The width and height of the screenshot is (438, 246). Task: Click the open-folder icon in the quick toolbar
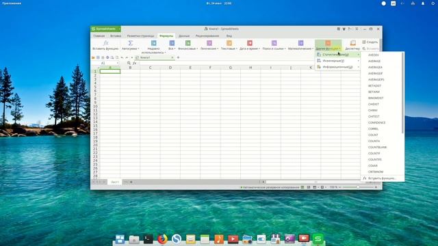point(93,57)
